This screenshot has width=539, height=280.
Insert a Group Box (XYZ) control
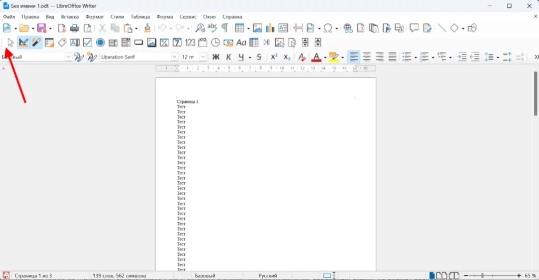203,43
